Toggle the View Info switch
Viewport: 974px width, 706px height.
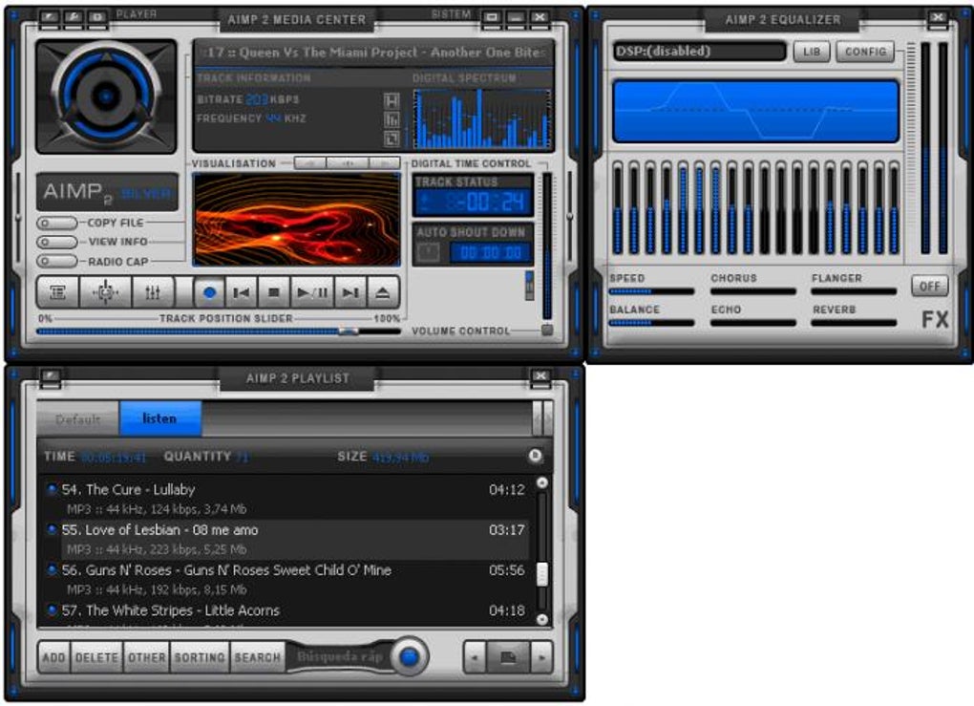[56, 242]
